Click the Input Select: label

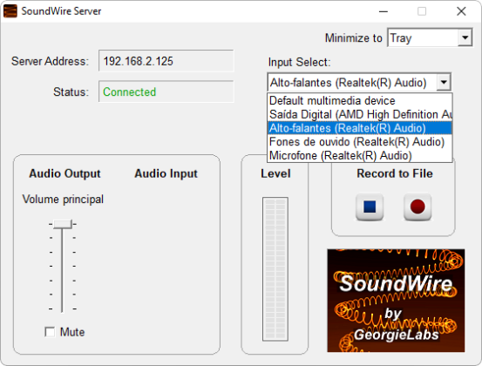(x=300, y=62)
